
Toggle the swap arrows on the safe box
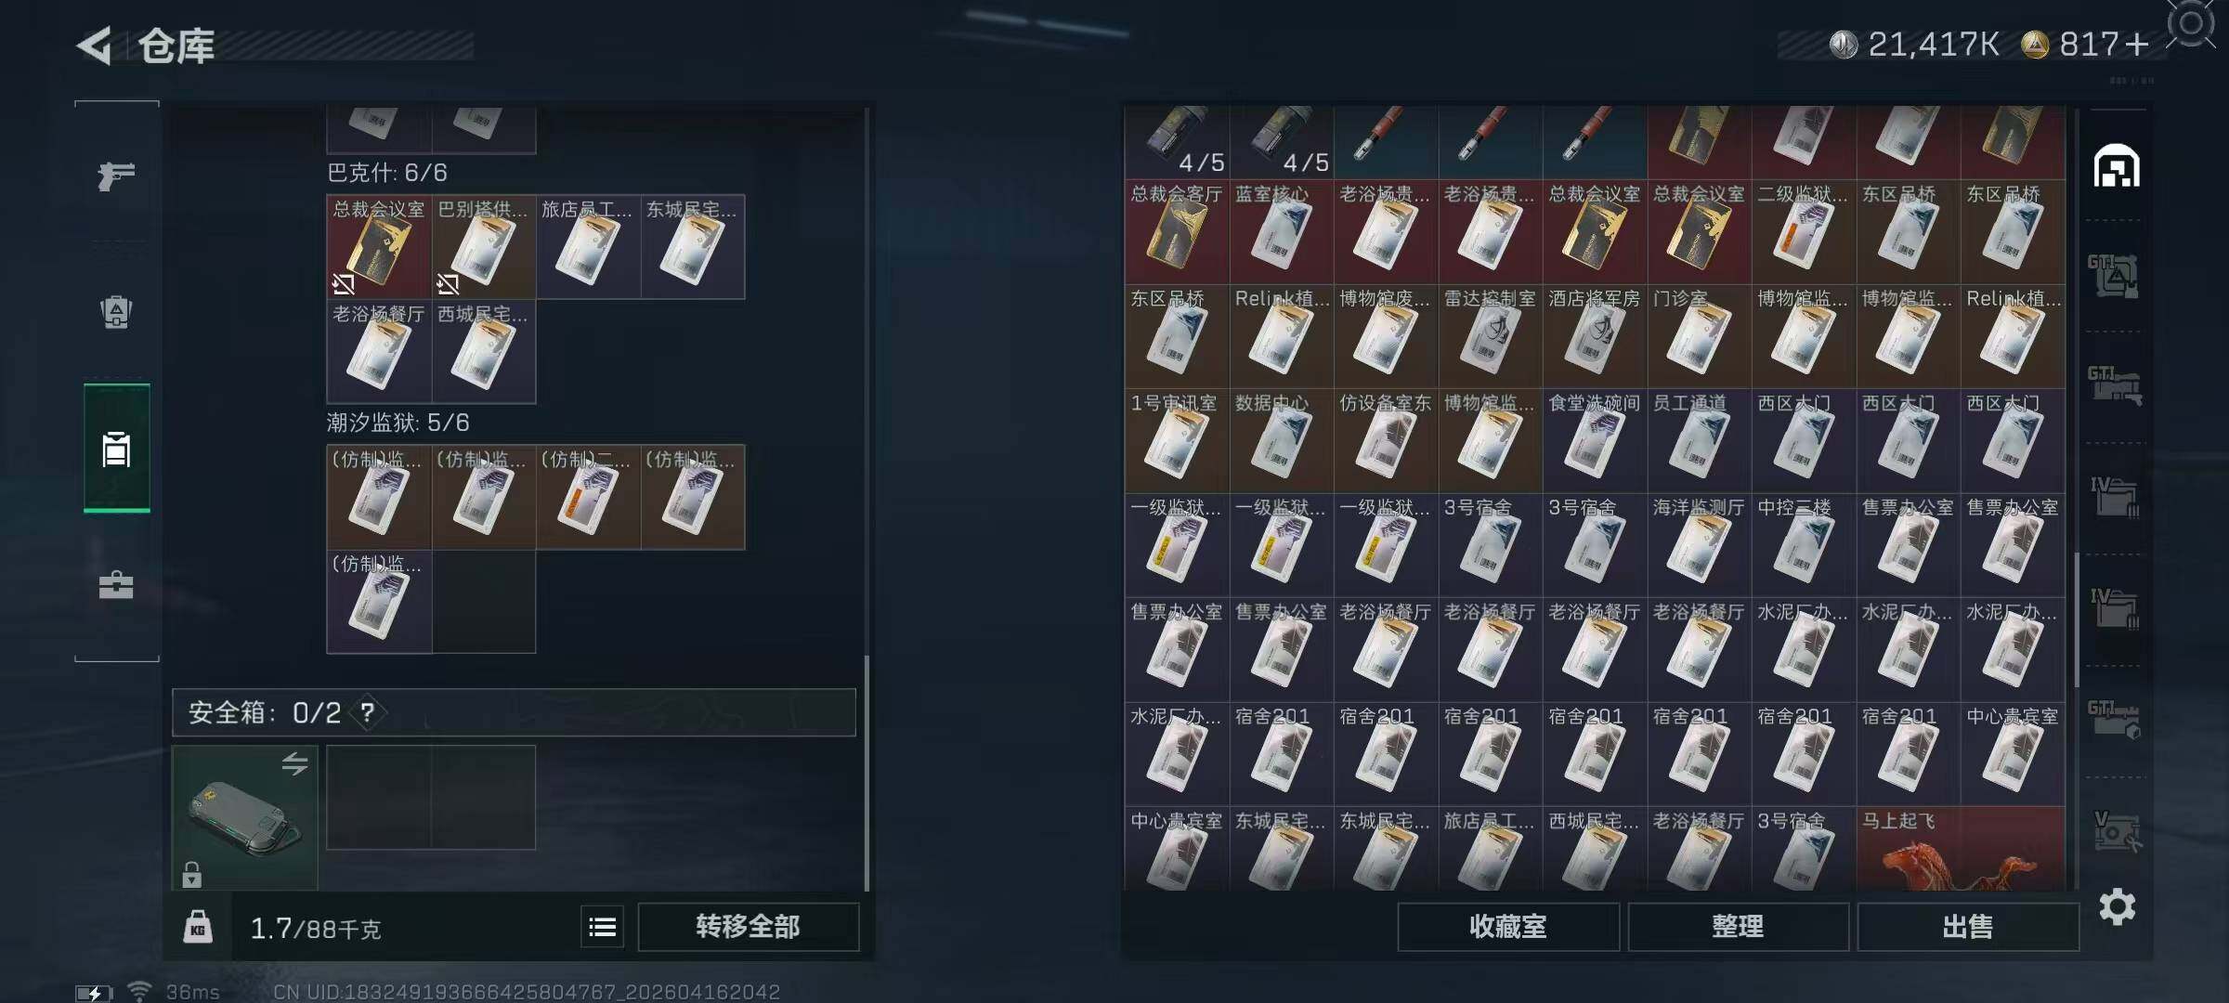pos(294,763)
